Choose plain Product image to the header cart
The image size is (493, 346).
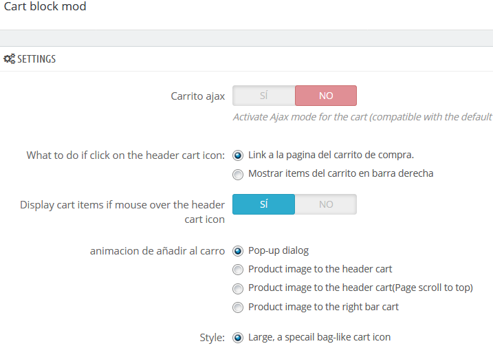[x=238, y=270]
